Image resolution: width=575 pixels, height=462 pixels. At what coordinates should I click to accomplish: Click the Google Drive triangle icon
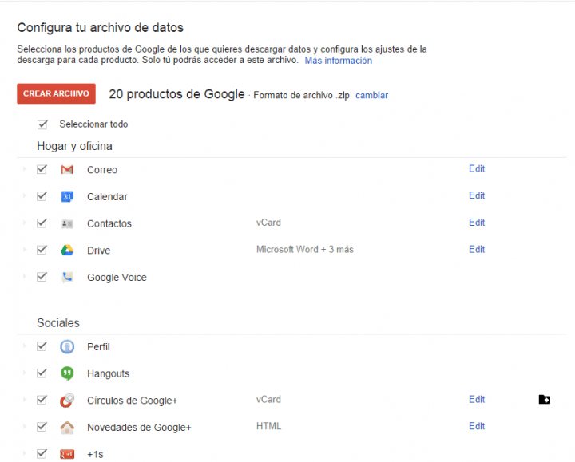(67, 251)
